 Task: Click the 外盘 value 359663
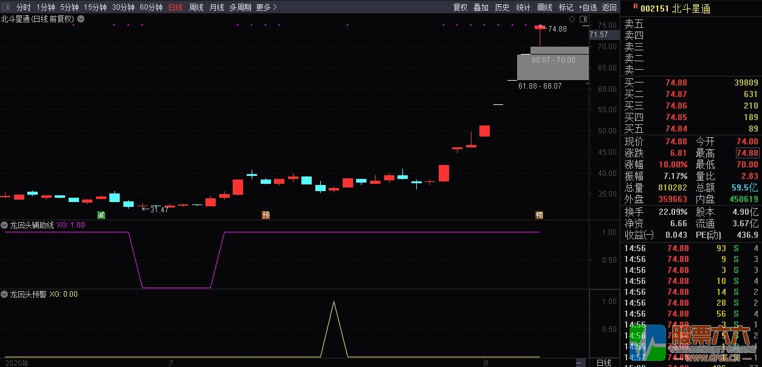coord(673,199)
